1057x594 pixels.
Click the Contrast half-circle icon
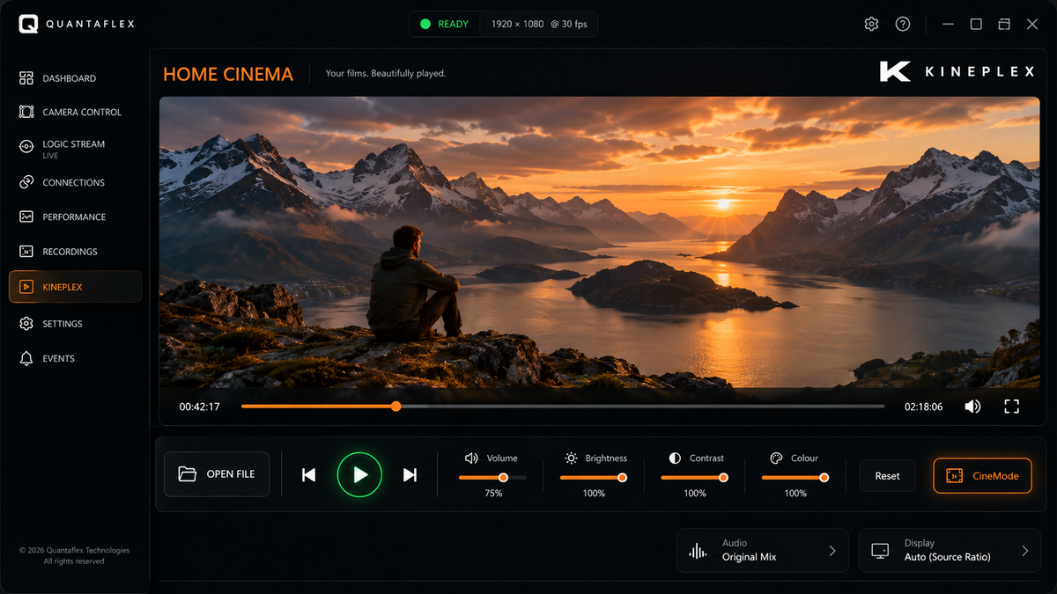pyautogui.click(x=675, y=458)
